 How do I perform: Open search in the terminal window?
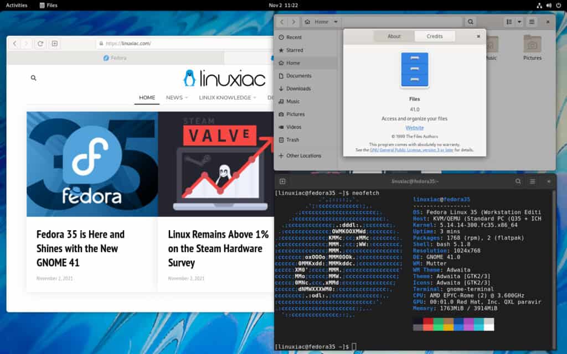click(x=518, y=181)
